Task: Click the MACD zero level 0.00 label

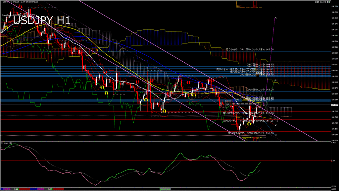Action: pos(333,161)
